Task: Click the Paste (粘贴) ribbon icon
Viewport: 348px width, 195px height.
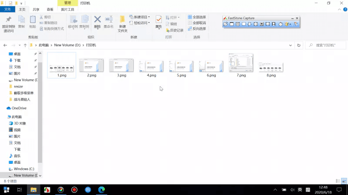Action: [33, 22]
